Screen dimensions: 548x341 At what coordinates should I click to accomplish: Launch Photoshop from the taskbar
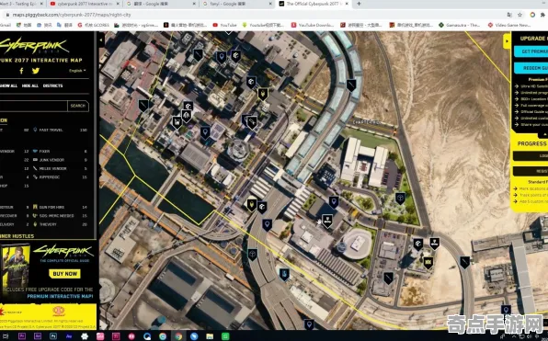pos(53,336)
